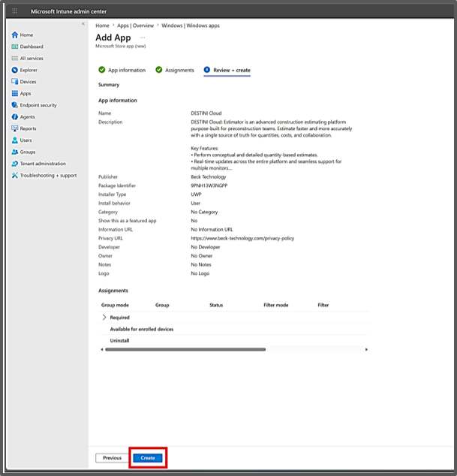Click the Filter mode column header
The width and height of the screenshot is (457, 476).
click(276, 305)
